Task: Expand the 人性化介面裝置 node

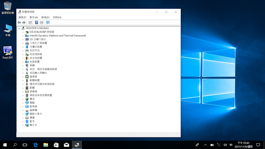Action: pos(23,43)
